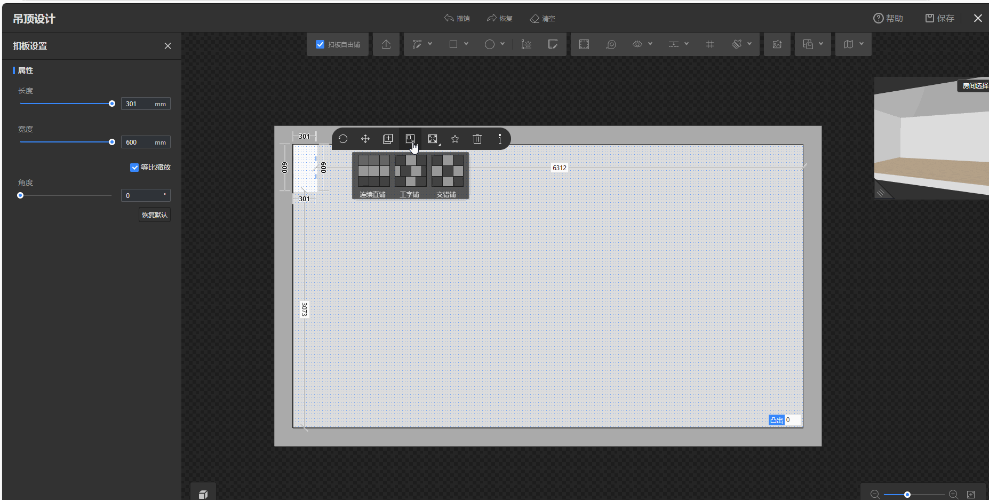
Task: Click the 恢复默认 button
Action: tap(155, 215)
